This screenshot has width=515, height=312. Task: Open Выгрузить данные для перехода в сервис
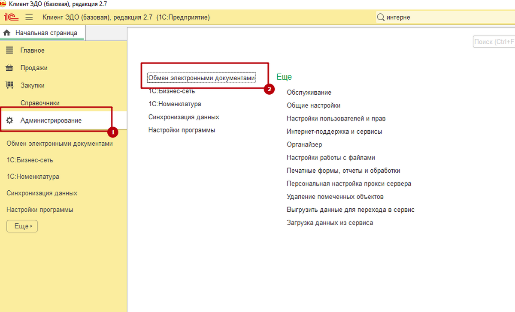point(351,210)
